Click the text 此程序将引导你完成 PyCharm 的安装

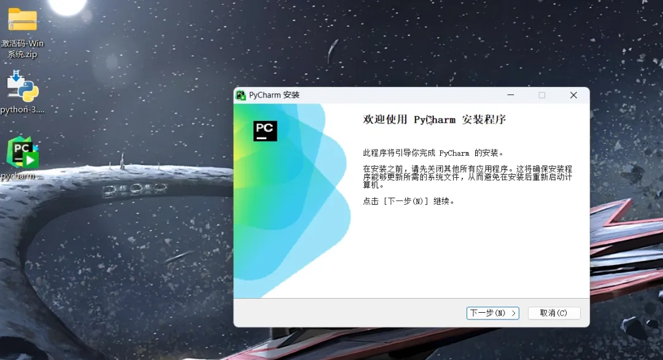433,153
